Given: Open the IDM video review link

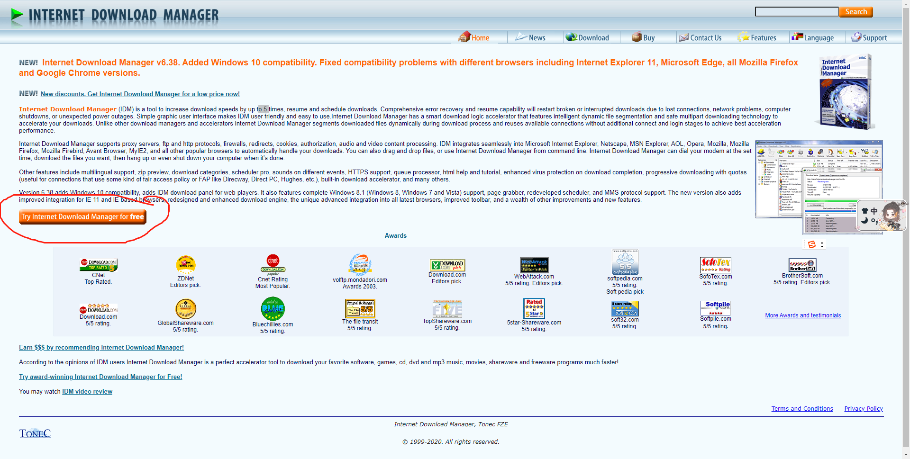Looking at the screenshot, I should [x=87, y=392].
